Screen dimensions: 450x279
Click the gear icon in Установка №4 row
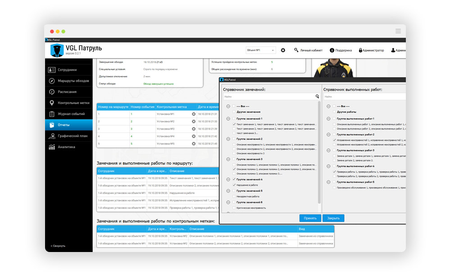coord(194,136)
